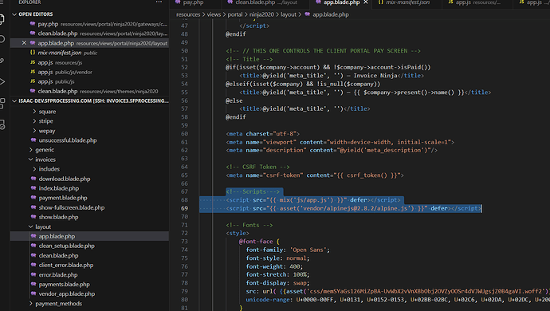Close app.blade.php in Open Editors list
This screenshot has width=550, height=311.
24,43
